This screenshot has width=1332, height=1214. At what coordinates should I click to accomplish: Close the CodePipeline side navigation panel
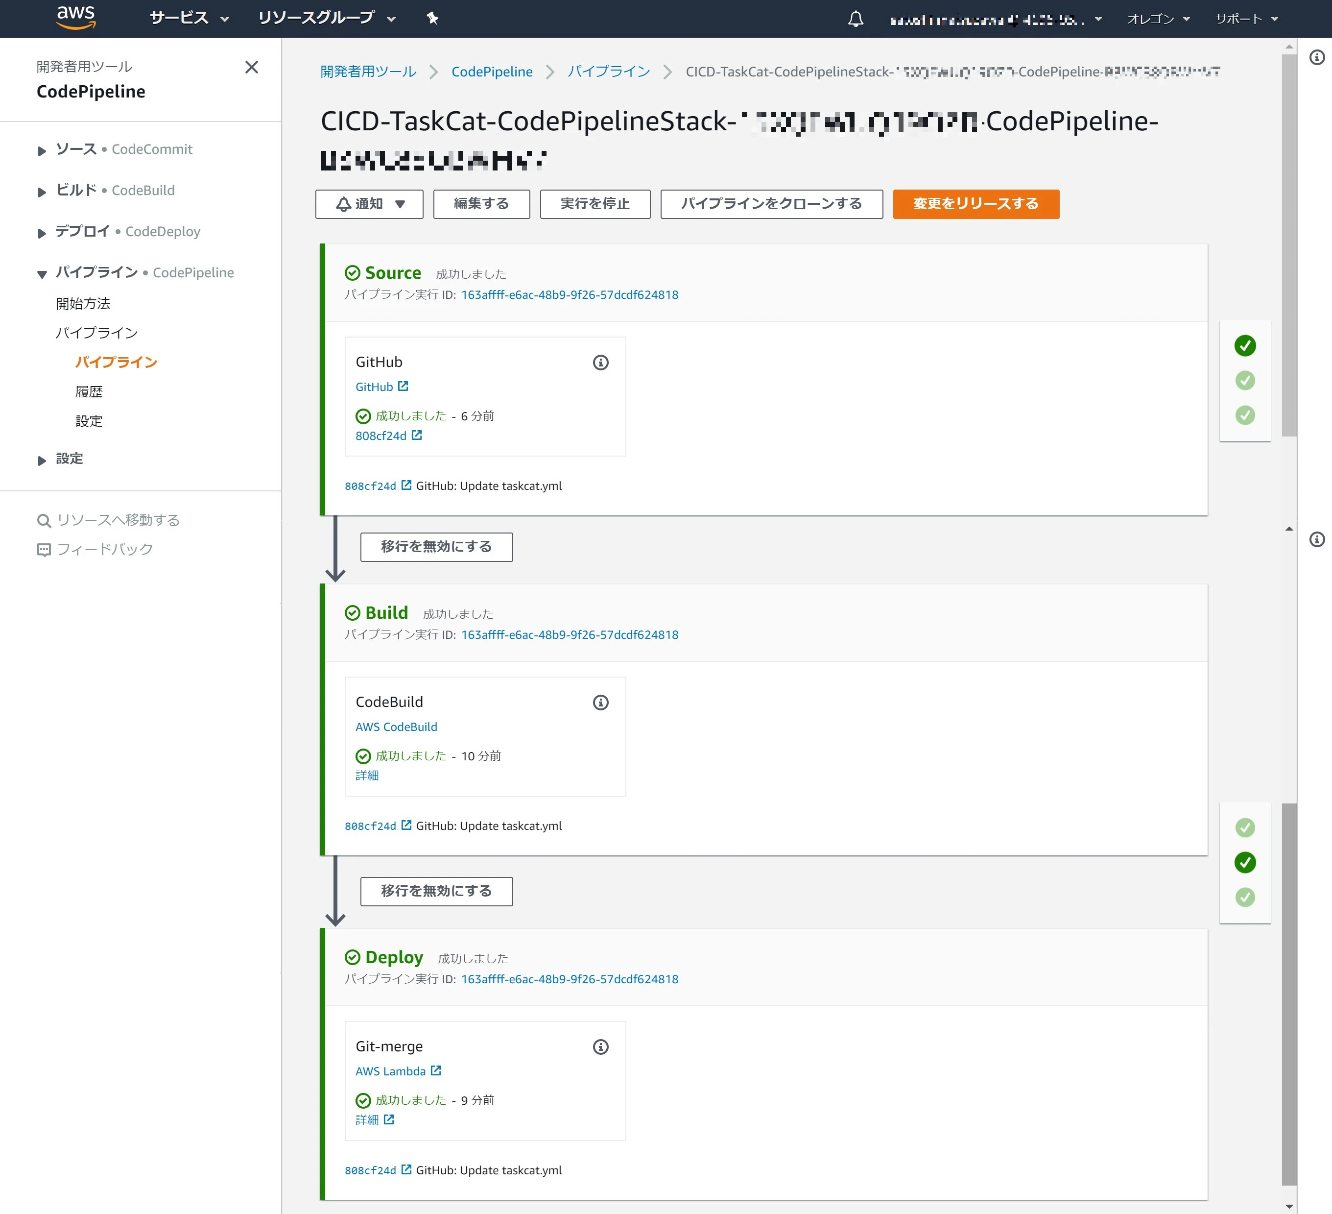(252, 68)
